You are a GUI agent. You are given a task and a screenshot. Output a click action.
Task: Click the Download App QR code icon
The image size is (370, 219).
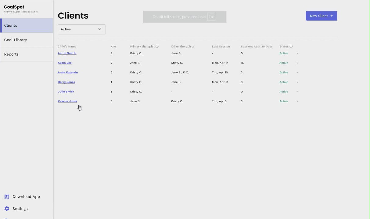point(7,197)
